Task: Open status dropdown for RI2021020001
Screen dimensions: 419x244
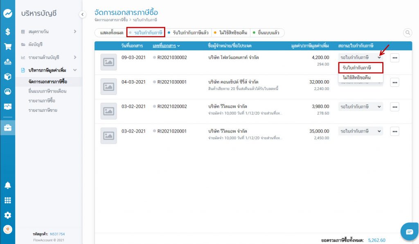Action: [x=360, y=131]
